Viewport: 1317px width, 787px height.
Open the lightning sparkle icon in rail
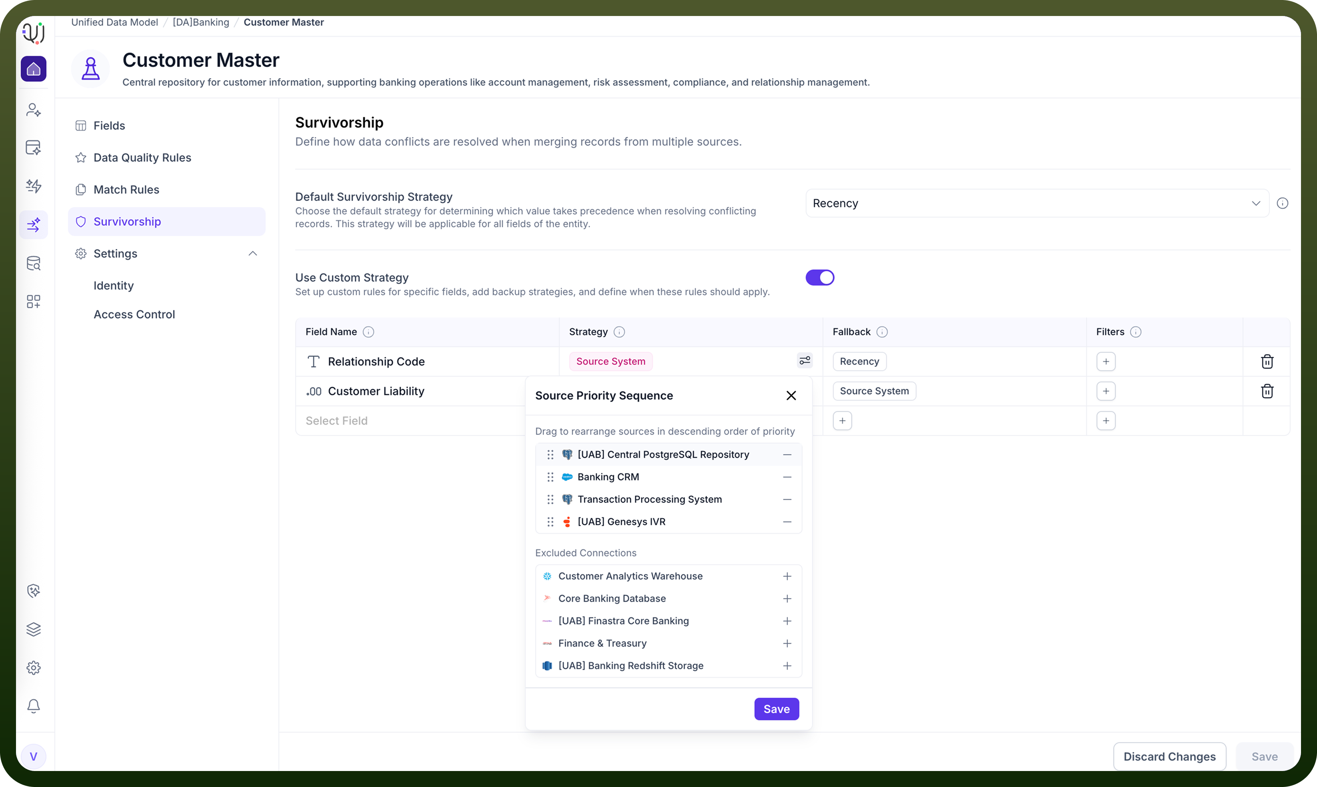34,186
